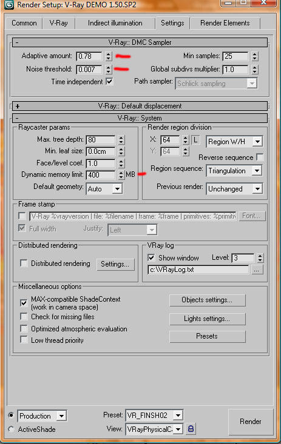Enable the Reverse sequence checkbox
Screen dimensions: 281x444
click(x=259, y=157)
